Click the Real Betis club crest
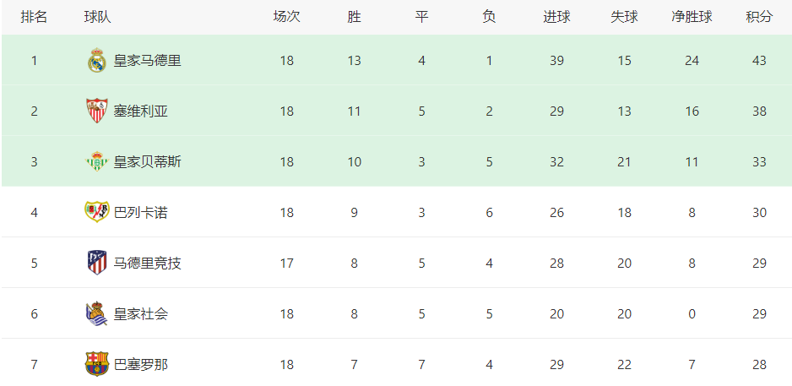 tap(96, 161)
